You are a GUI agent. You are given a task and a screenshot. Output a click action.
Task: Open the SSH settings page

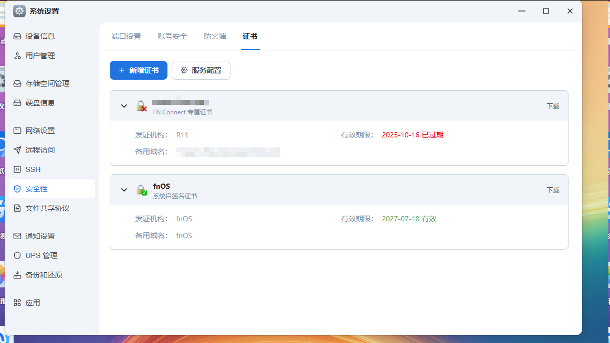[x=33, y=169]
